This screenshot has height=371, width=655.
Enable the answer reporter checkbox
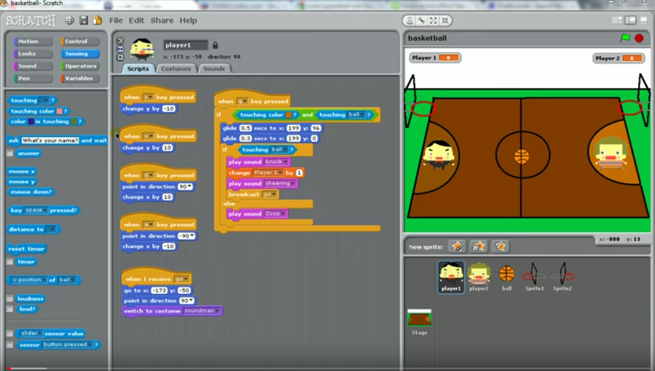10,154
